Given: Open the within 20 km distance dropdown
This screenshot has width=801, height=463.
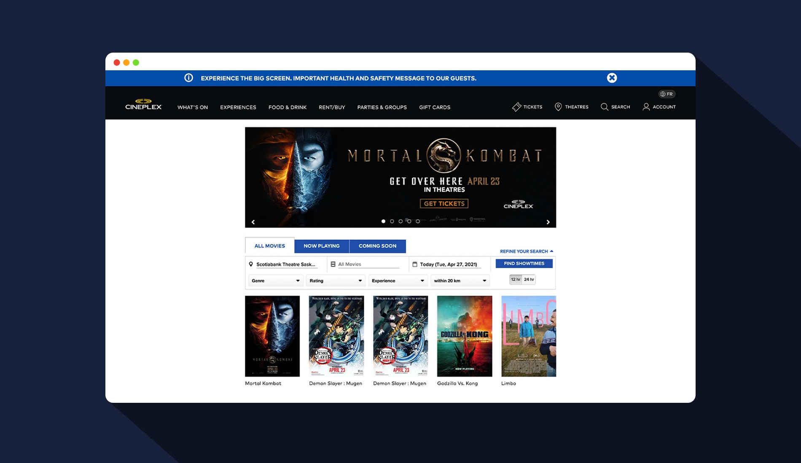Looking at the screenshot, I should 460,281.
